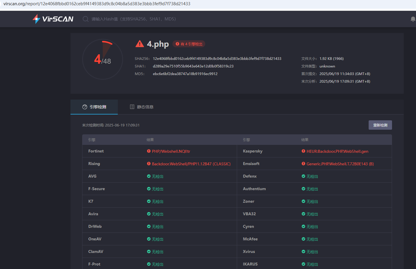
Task: Click the red warning triangle beside 4.php
Action: 139,44
